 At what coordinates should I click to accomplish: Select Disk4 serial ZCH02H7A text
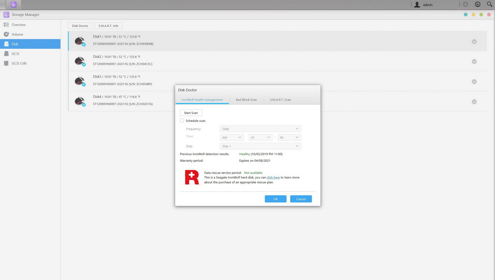123,104
